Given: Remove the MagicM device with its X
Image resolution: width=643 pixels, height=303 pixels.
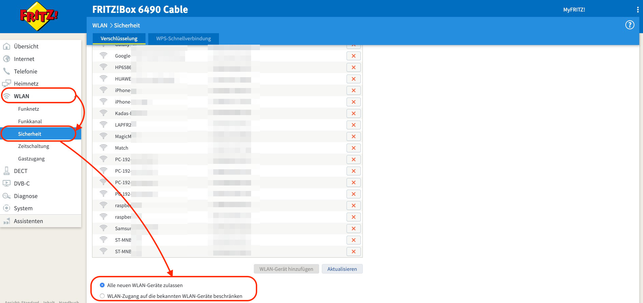Looking at the screenshot, I should coord(353,136).
